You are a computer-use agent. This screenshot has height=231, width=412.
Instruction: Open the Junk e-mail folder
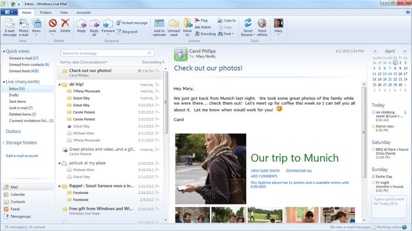[x=21, y=108]
